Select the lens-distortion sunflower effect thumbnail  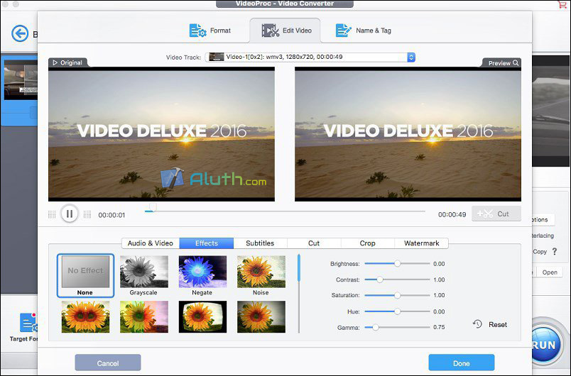click(202, 316)
